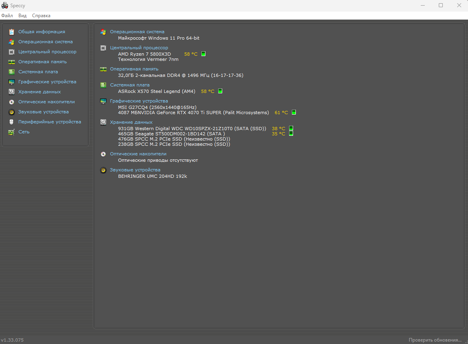Select Системная плата in the sidebar
The width and height of the screenshot is (468, 344).
click(x=38, y=72)
